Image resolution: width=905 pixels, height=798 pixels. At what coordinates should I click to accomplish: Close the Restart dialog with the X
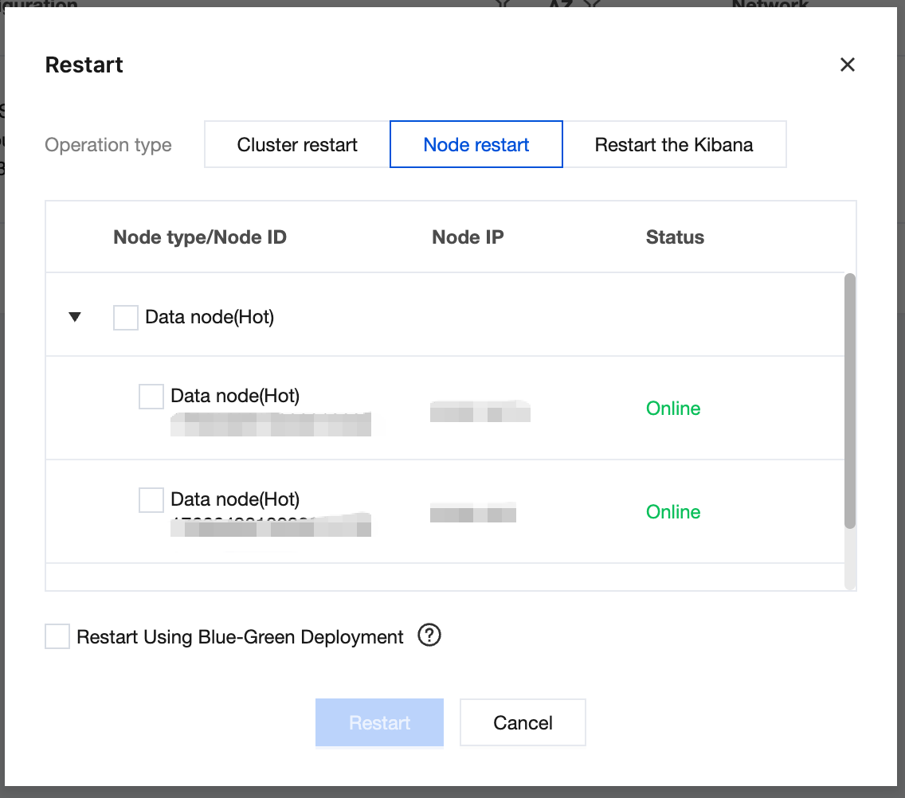click(847, 65)
